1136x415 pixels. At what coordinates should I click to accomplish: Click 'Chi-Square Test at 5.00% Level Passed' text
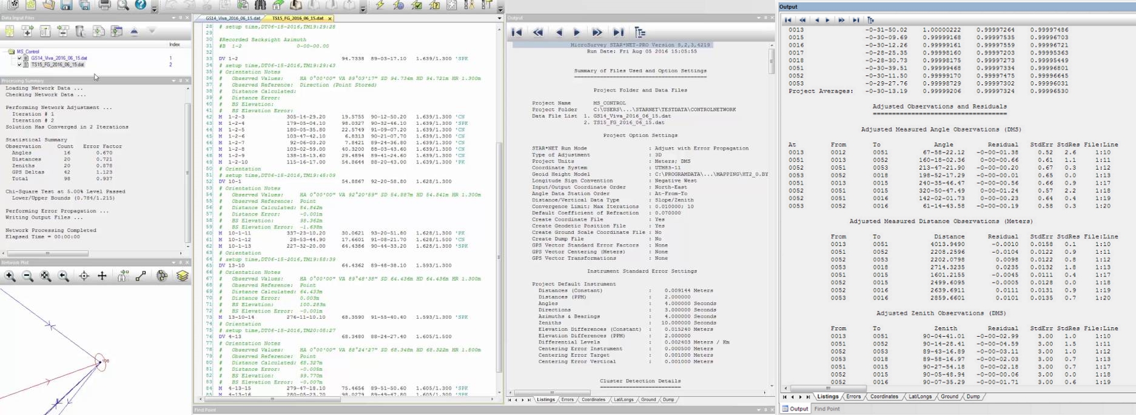click(65, 191)
